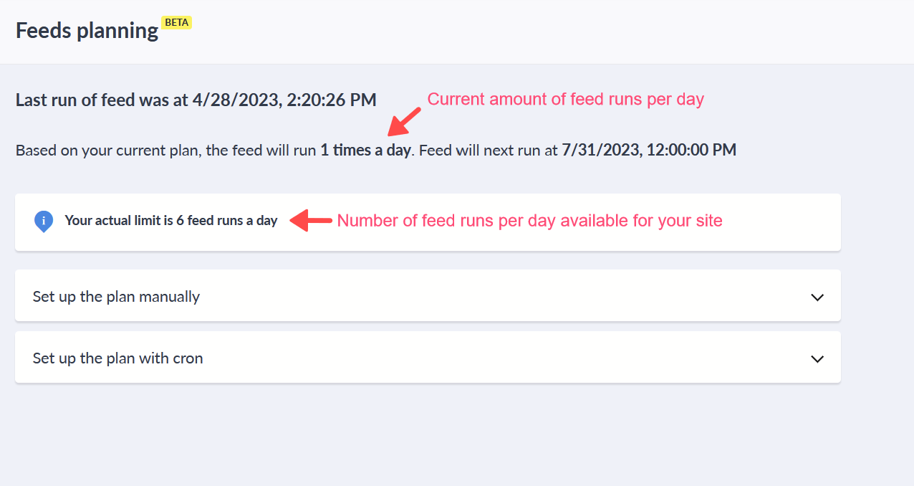Click the "Last run of feed was at" text
This screenshot has width=914, height=486.
(102, 100)
